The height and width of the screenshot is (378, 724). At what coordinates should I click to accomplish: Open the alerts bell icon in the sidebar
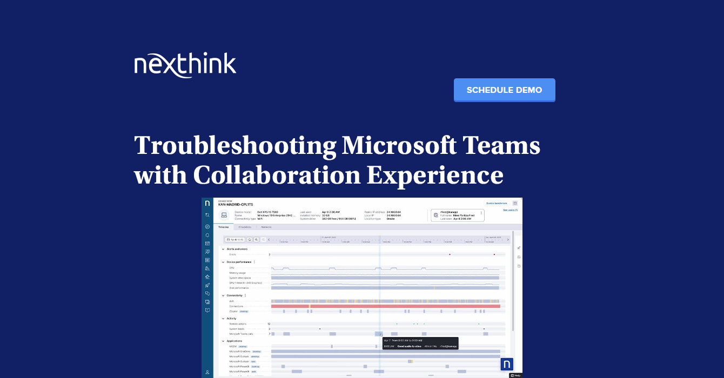coord(207,235)
